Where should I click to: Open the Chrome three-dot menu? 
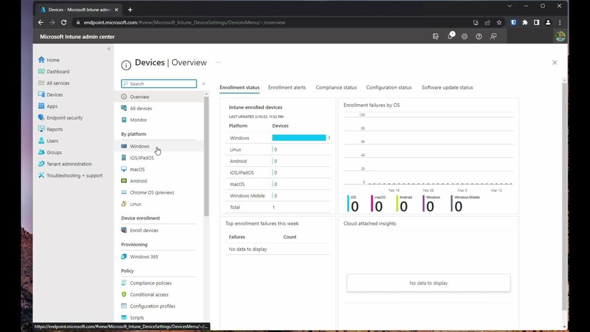(x=560, y=22)
